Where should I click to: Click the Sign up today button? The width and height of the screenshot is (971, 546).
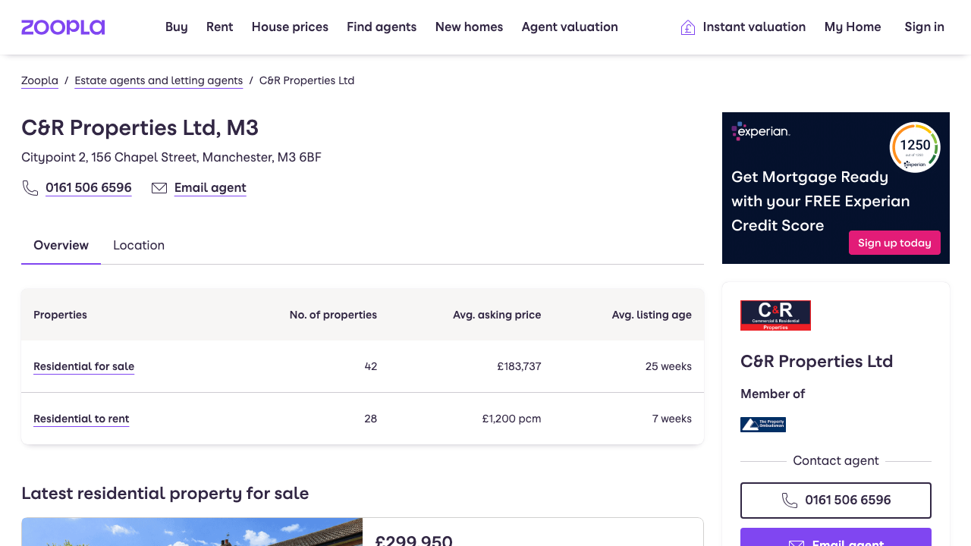894,243
